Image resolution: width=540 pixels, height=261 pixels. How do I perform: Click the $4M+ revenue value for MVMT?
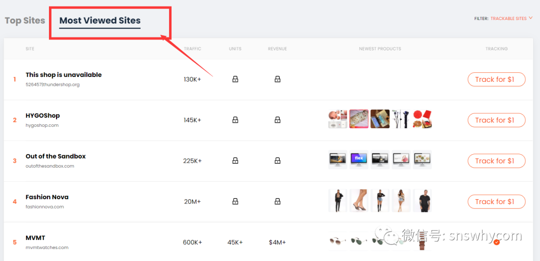pos(277,242)
